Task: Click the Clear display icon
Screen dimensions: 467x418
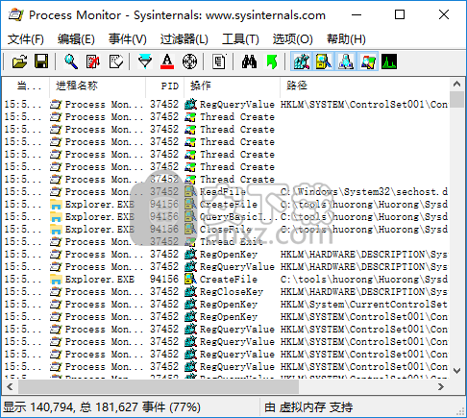Action: [x=115, y=61]
